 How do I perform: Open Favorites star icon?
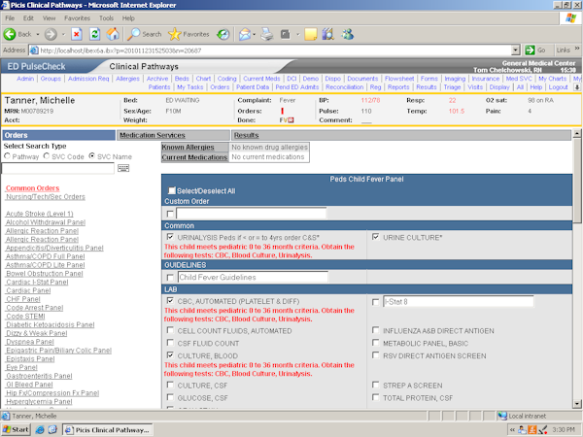point(174,34)
